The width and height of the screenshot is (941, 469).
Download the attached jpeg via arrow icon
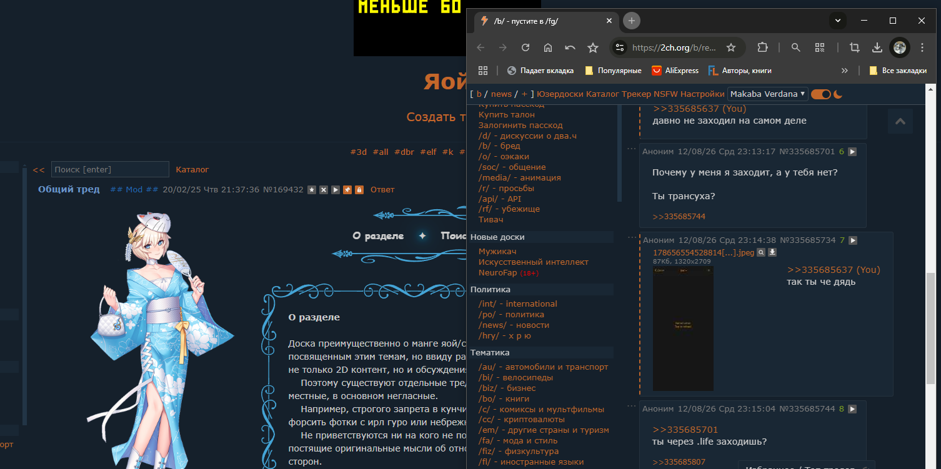[x=772, y=252]
